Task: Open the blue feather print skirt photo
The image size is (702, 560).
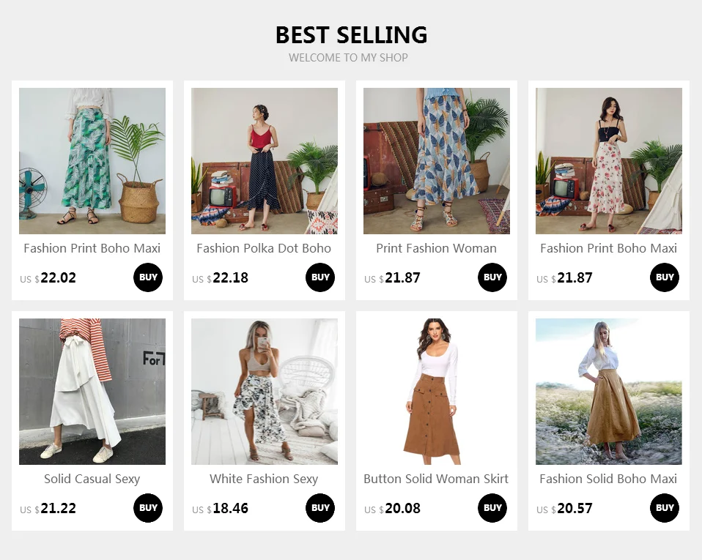Action: (x=437, y=161)
